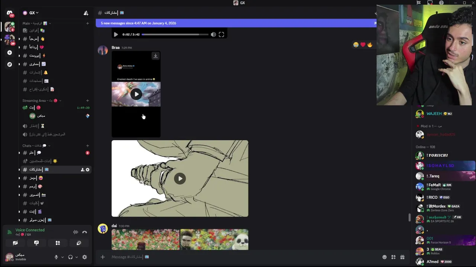Add heart emoji quick reaction

363,44
